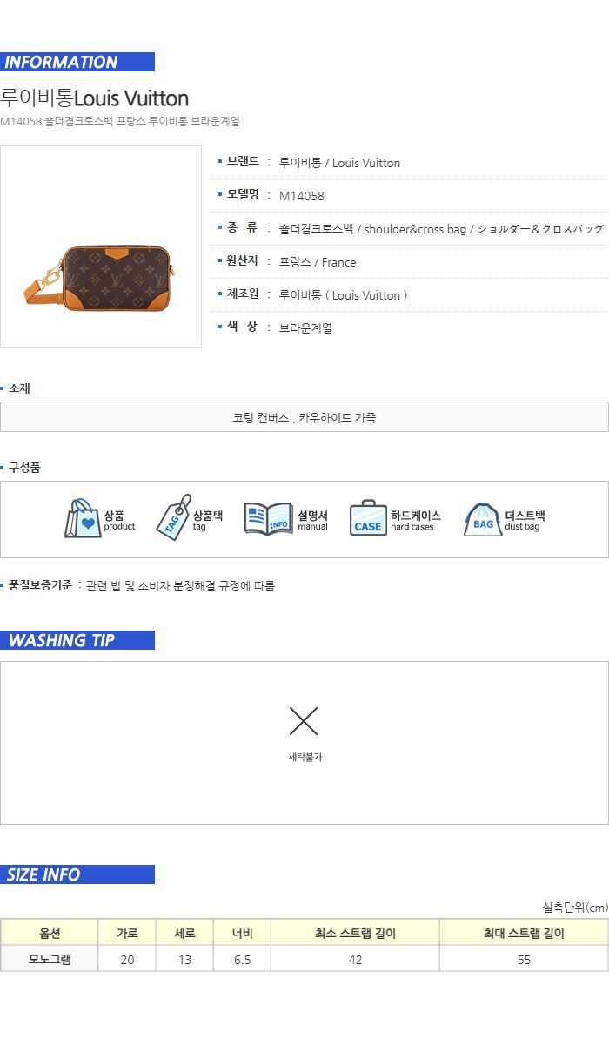Click the 세탁불가 label text
The image size is (609, 1046).
(305, 758)
